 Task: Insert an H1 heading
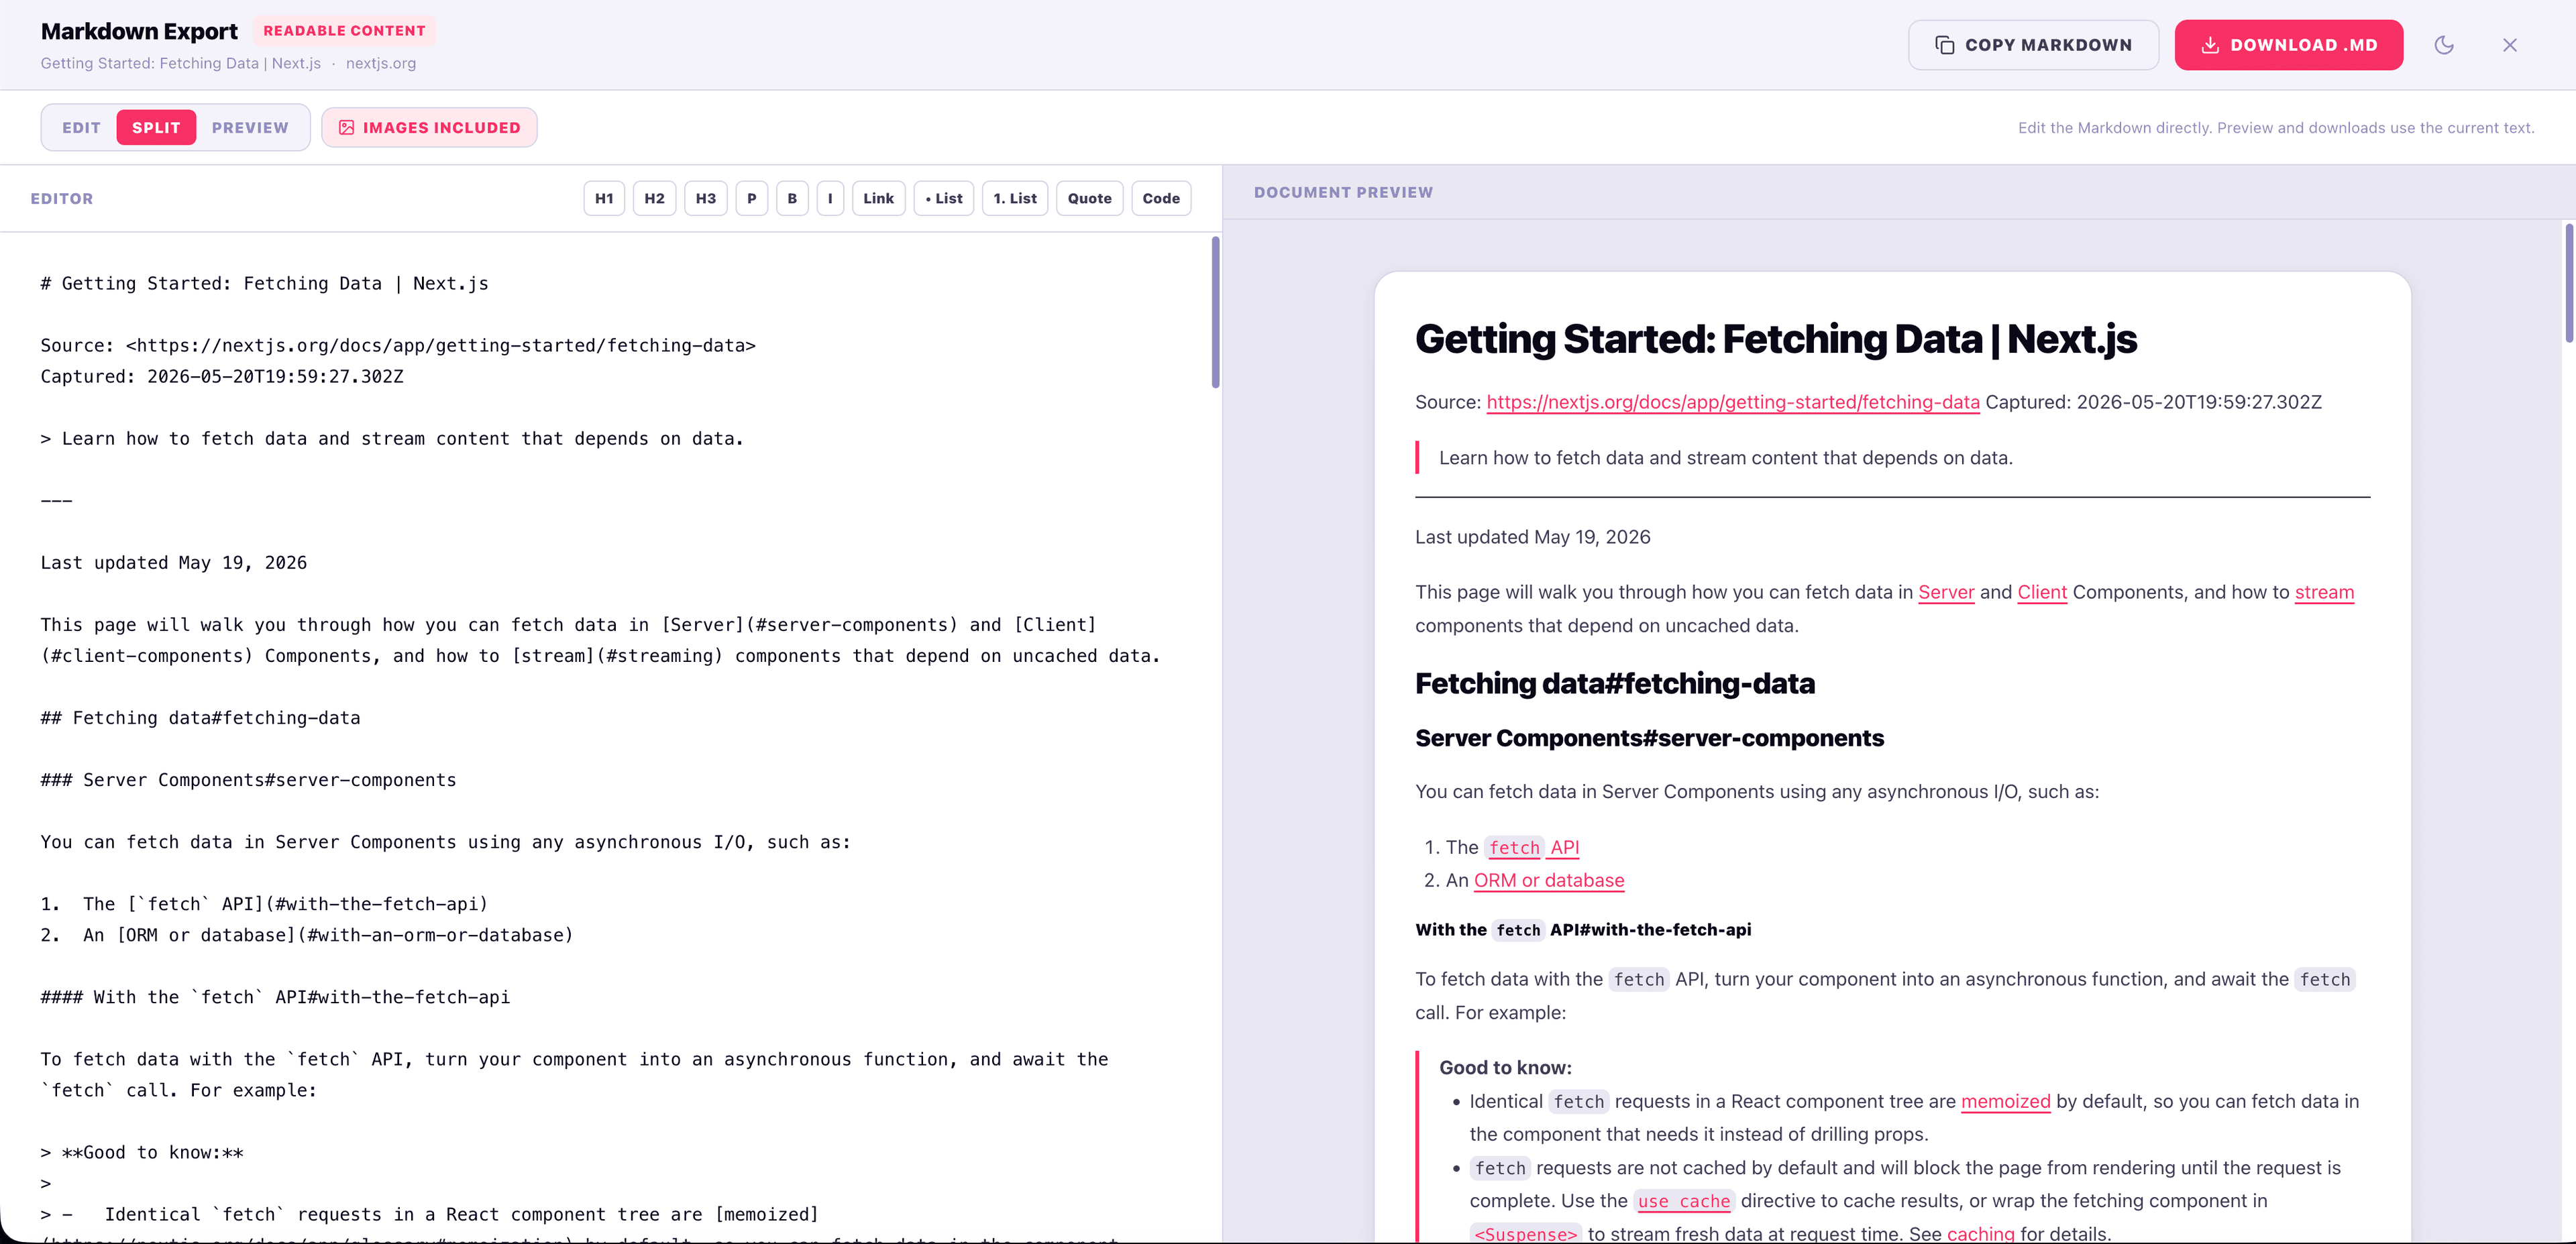click(604, 198)
